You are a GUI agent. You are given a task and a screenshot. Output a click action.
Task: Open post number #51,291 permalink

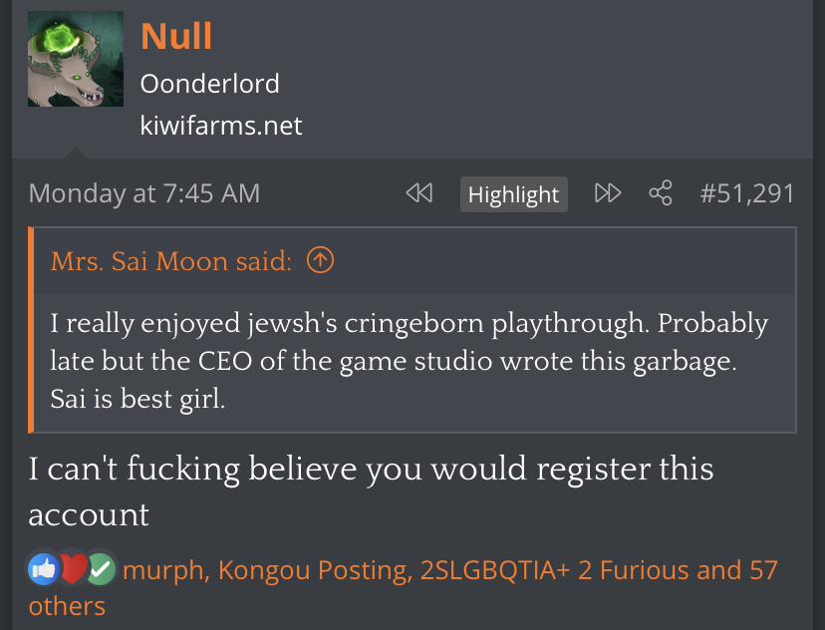click(746, 193)
